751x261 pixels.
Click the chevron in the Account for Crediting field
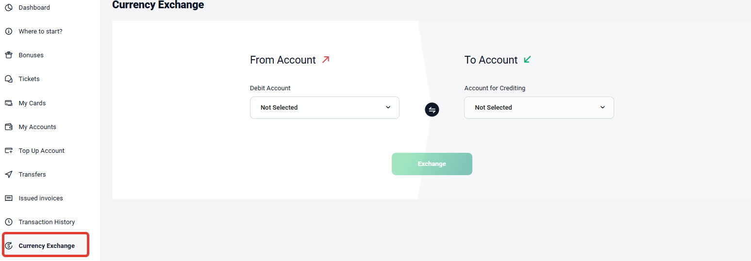(602, 107)
